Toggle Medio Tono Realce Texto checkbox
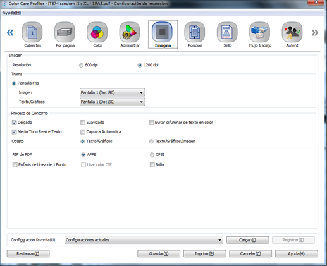 point(15,132)
